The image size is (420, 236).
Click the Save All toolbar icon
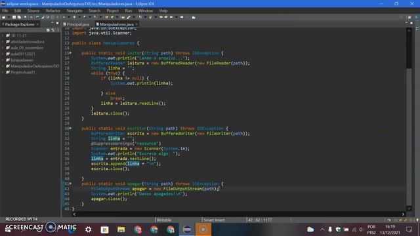(19, 17)
